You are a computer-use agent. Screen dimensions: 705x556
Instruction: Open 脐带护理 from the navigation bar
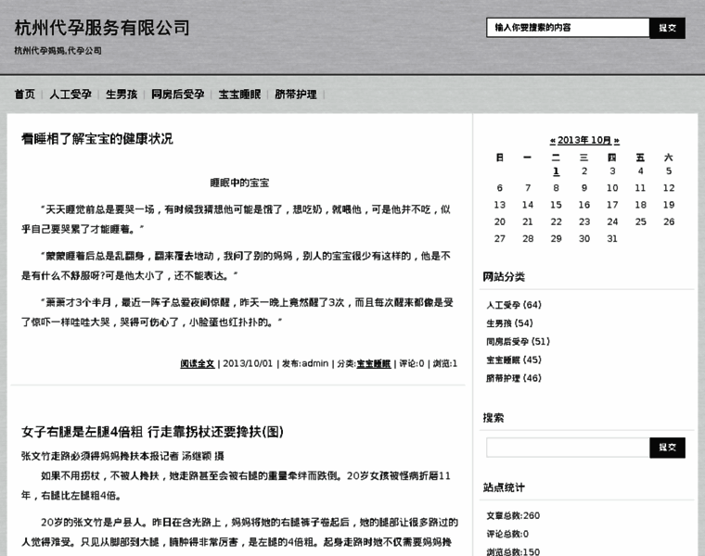pos(296,95)
